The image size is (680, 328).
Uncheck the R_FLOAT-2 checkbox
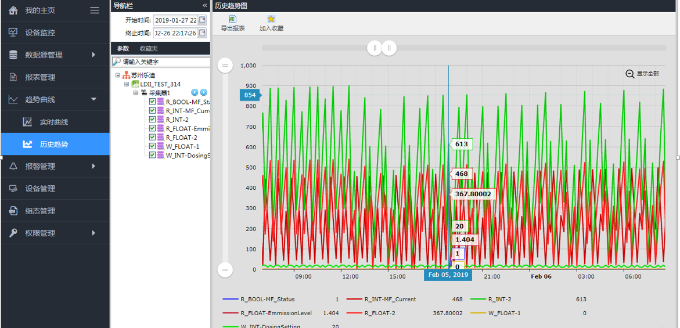coord(152,137)
